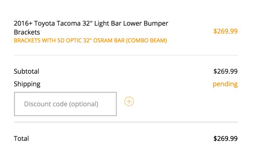The height and width of the screenshot is (152, 257).
Task: Click the 2016+ text in the product title
Action: (23, 23)
